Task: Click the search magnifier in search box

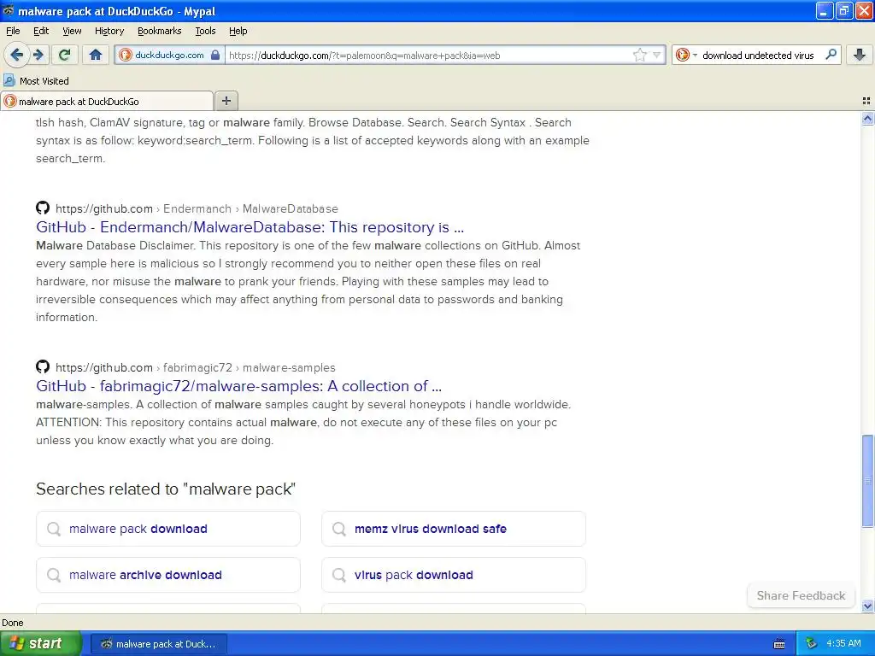Action: point(831,55)
